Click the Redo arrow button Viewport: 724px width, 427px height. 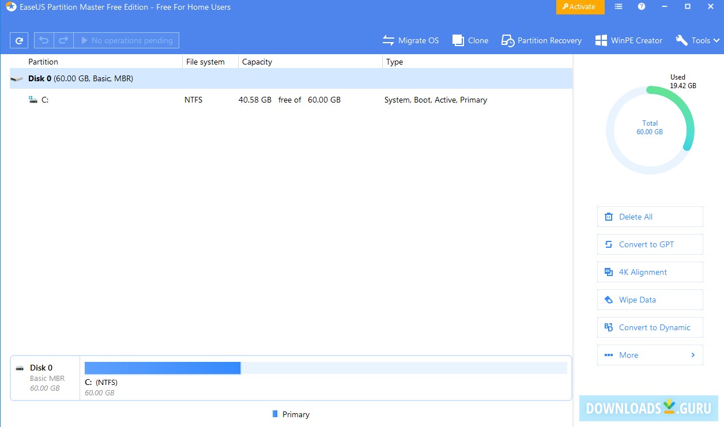coord(63,40)
